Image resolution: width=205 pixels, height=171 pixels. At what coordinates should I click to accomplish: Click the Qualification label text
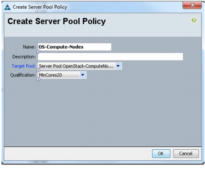pos(23,75)
